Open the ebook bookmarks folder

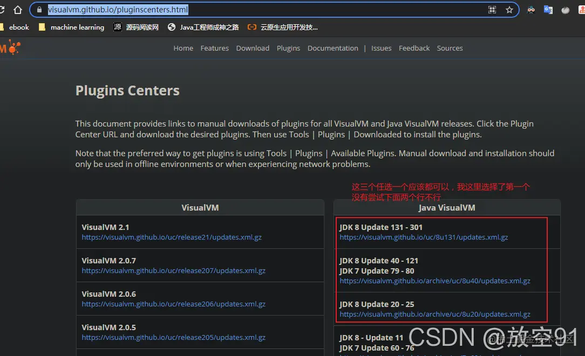coord(15,27)
